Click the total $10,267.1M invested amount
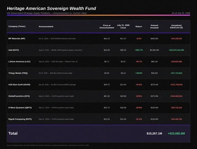This screenshot has width=197, height=149. click(x=154, y=134)
